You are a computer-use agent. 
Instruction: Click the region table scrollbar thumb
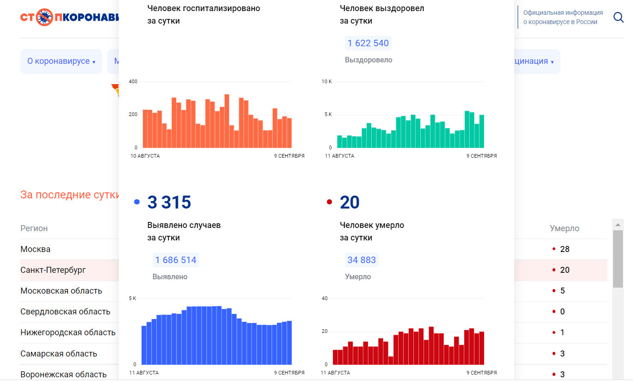point(618,259)
